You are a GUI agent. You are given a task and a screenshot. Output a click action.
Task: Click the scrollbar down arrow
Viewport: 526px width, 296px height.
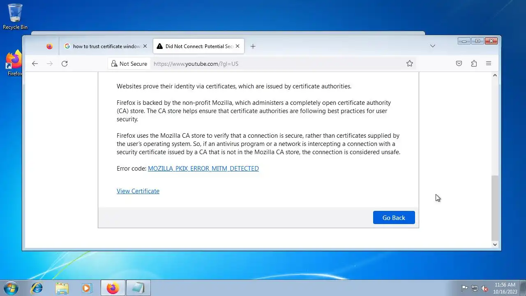tap(495, 244)
